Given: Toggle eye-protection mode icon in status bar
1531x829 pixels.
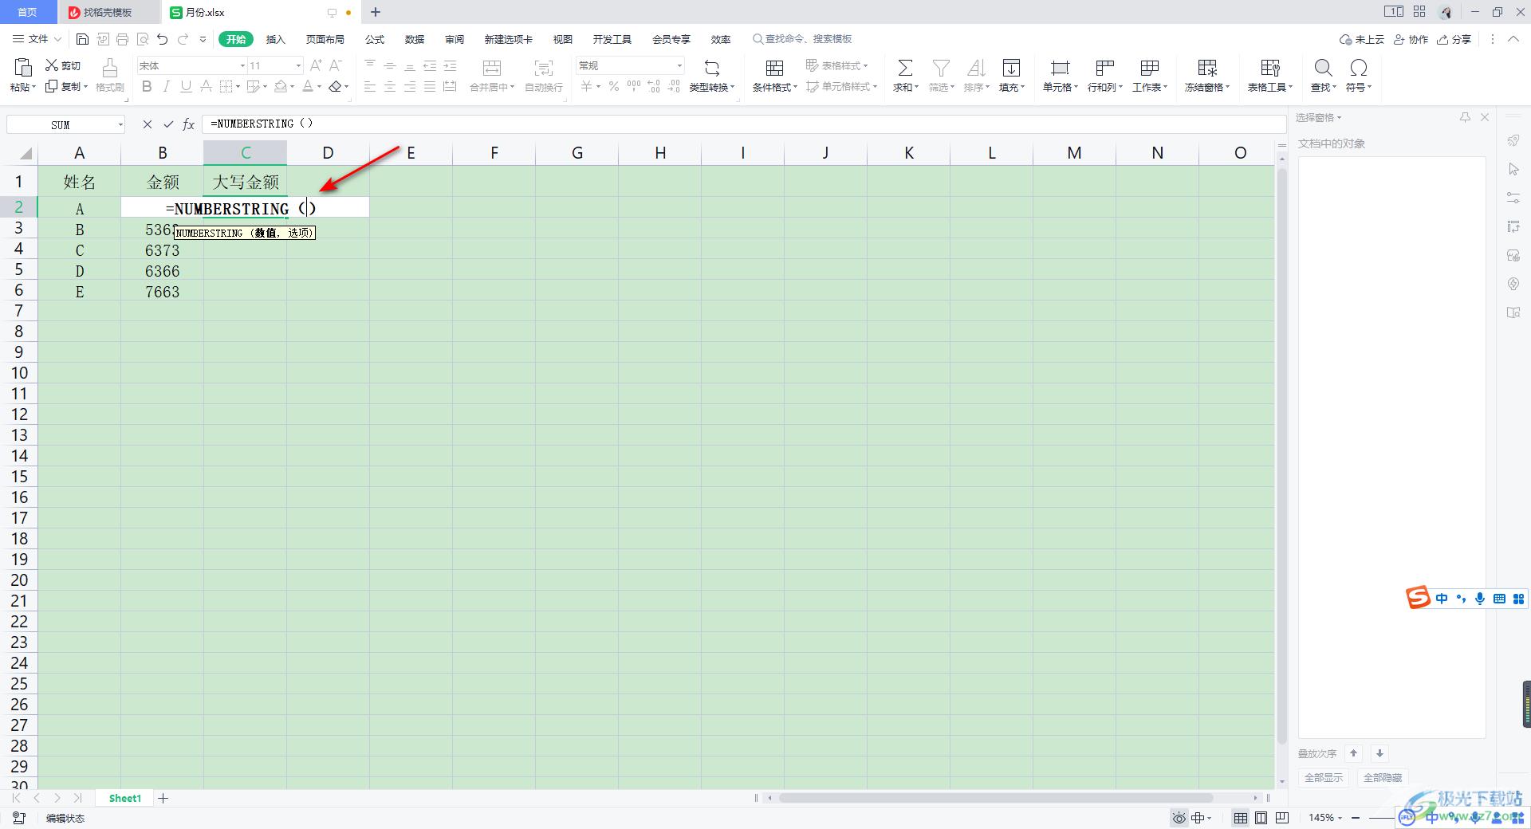Looking at the screenshot, I should 1179,818.
